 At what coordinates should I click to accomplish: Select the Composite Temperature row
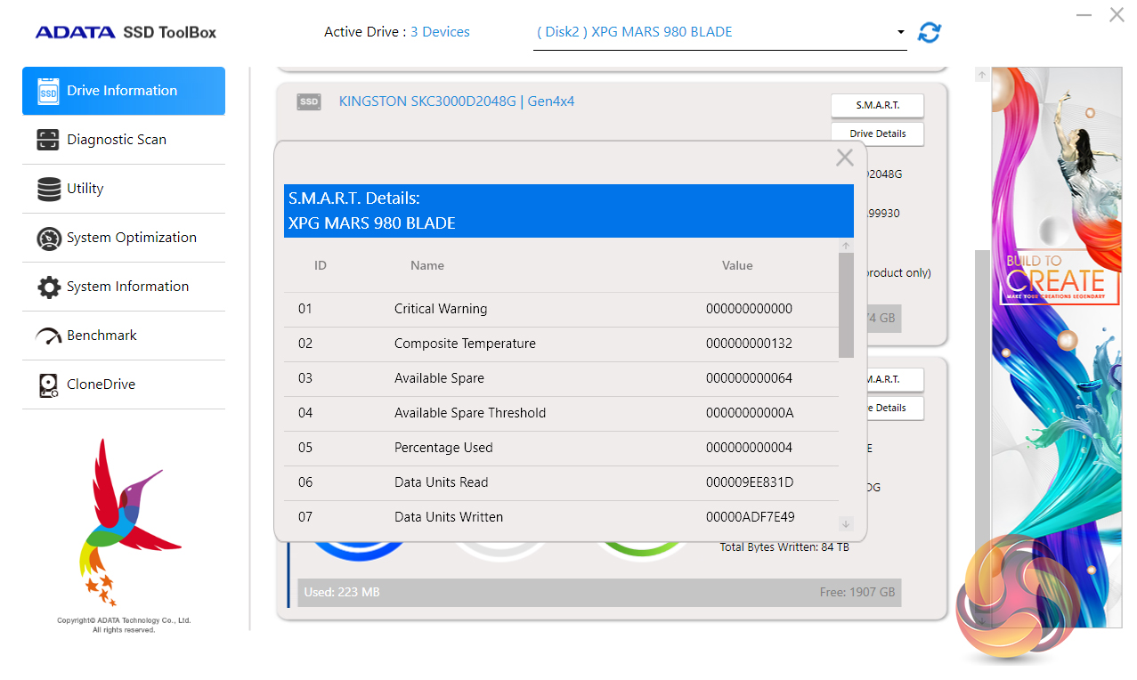pos(561,344)
